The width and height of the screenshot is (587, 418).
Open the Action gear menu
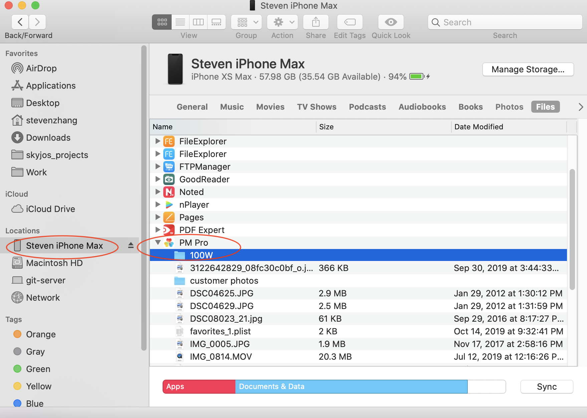pyautogui.click(x=282, y=22)
